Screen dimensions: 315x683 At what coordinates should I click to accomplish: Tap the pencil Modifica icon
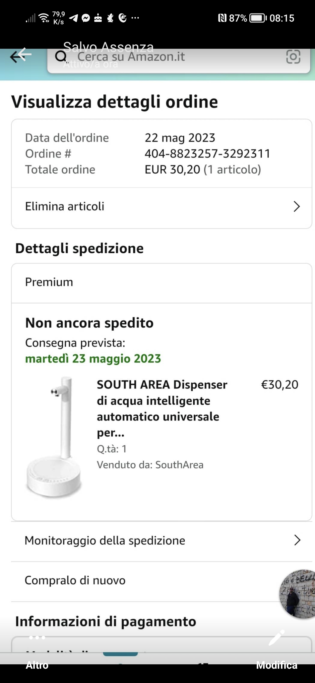coord(276,637)
